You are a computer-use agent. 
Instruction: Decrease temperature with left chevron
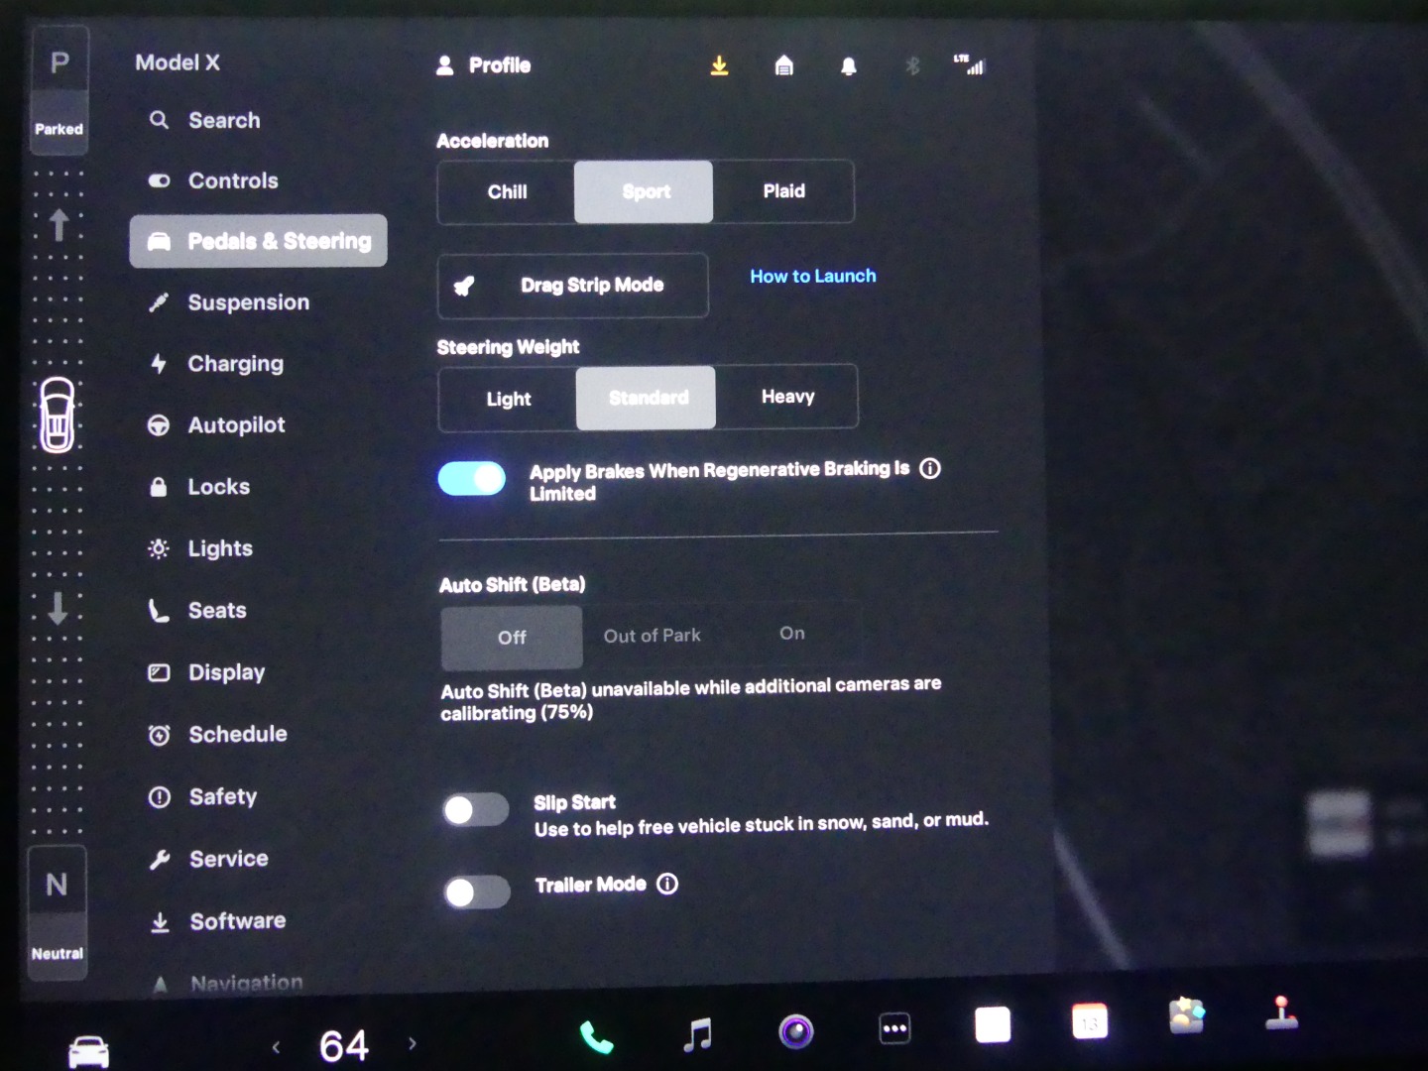[x=276, y=1047]
